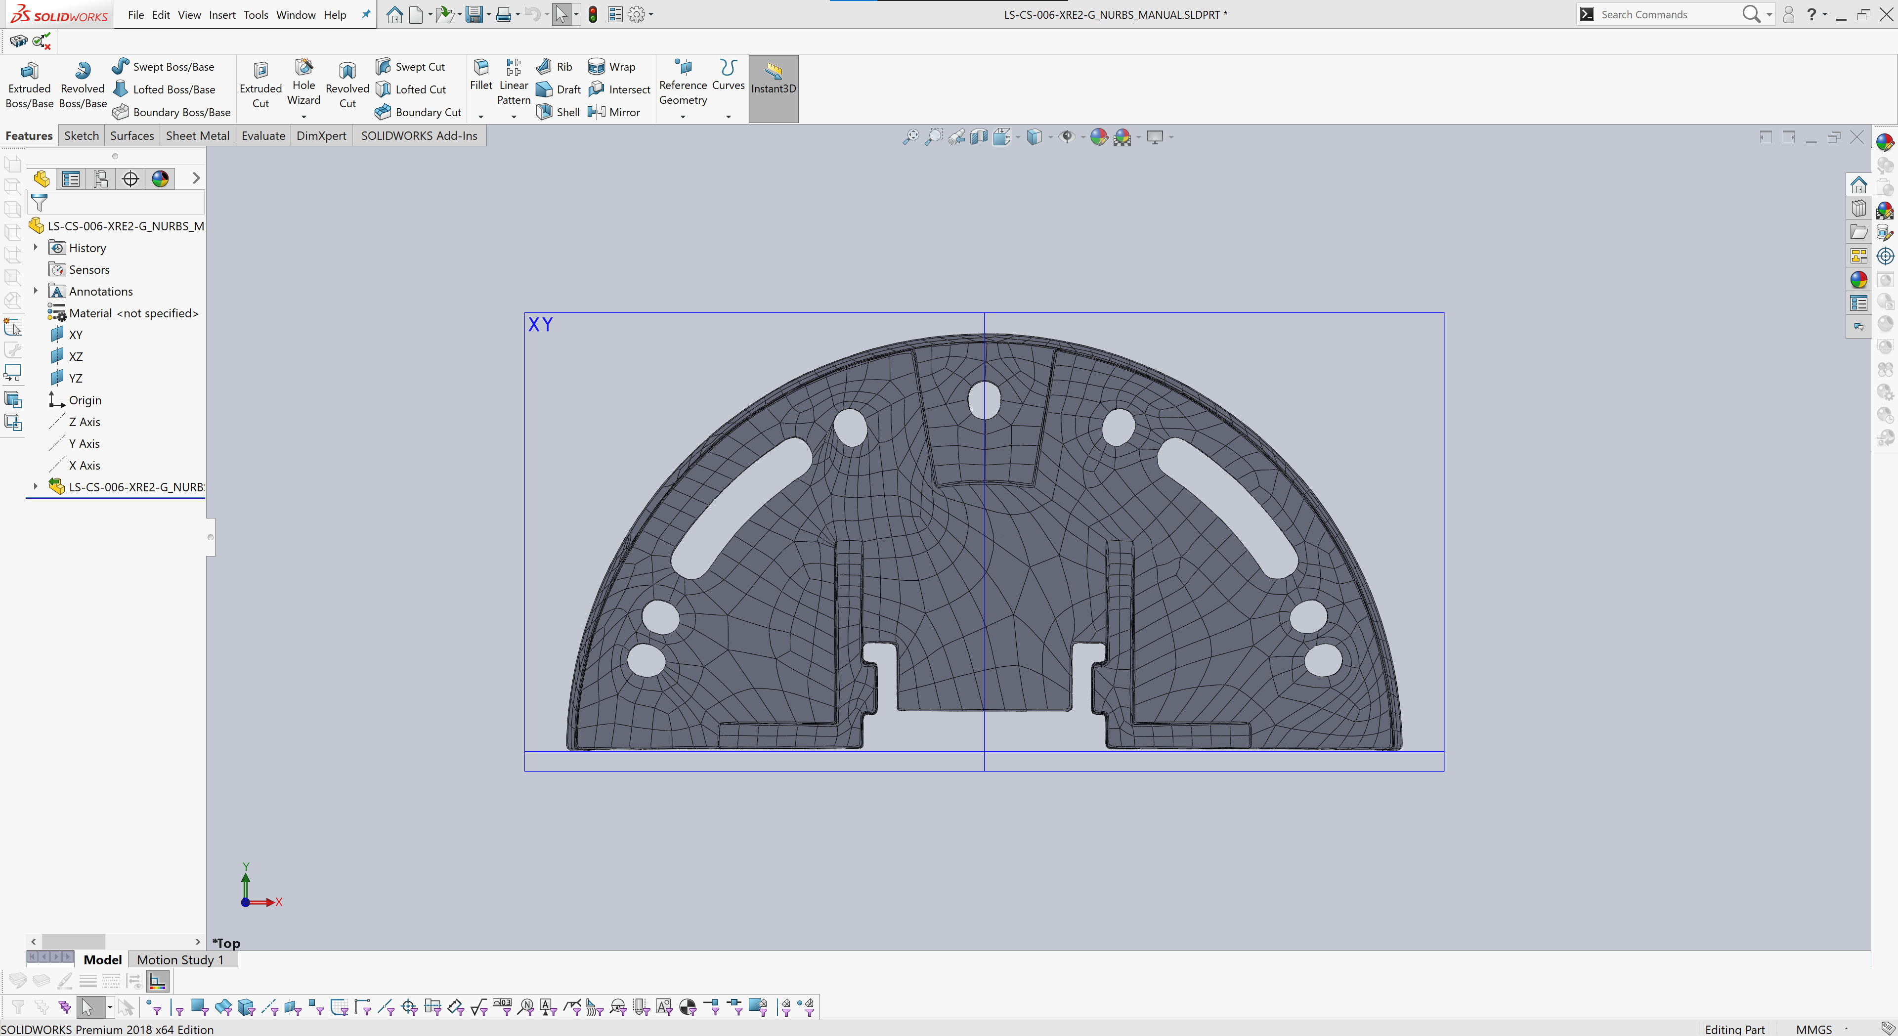This screenshot has height=1036, width=1898.
Task: Toggle the Instant3D button
Action: 773,88
